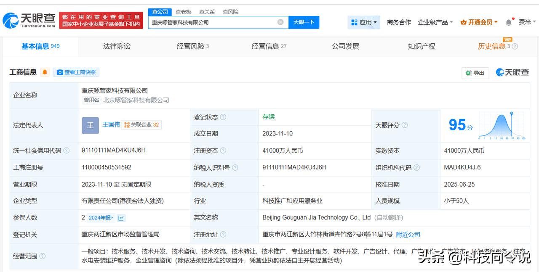Click help icon next to 注册地址
Viewport: 539px width, 272px height.
pyautogui.click(x=223, y=235)
